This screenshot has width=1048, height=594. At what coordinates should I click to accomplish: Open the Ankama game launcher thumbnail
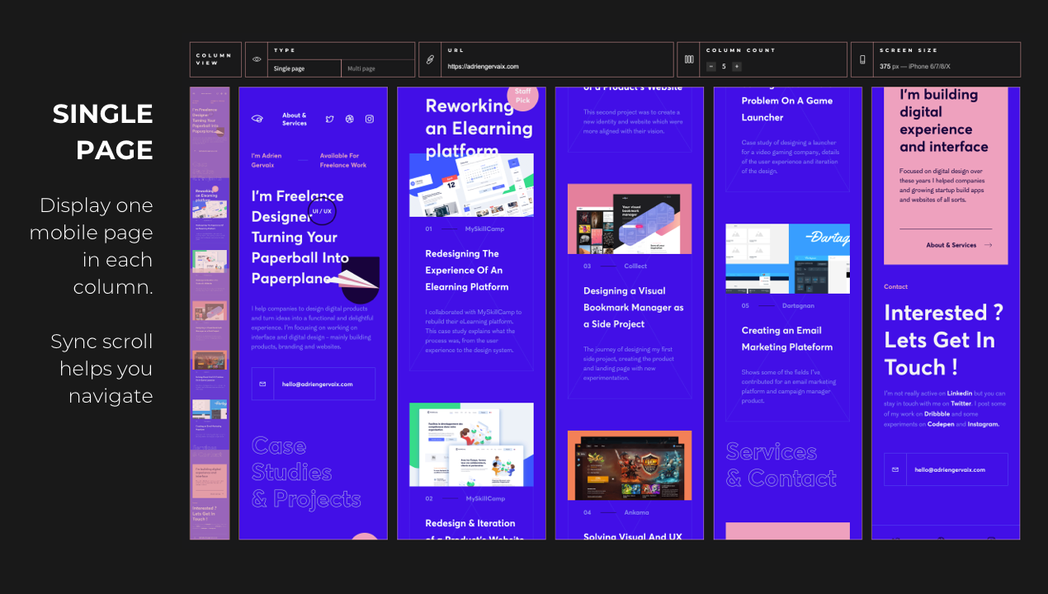[x=630, y=465]
